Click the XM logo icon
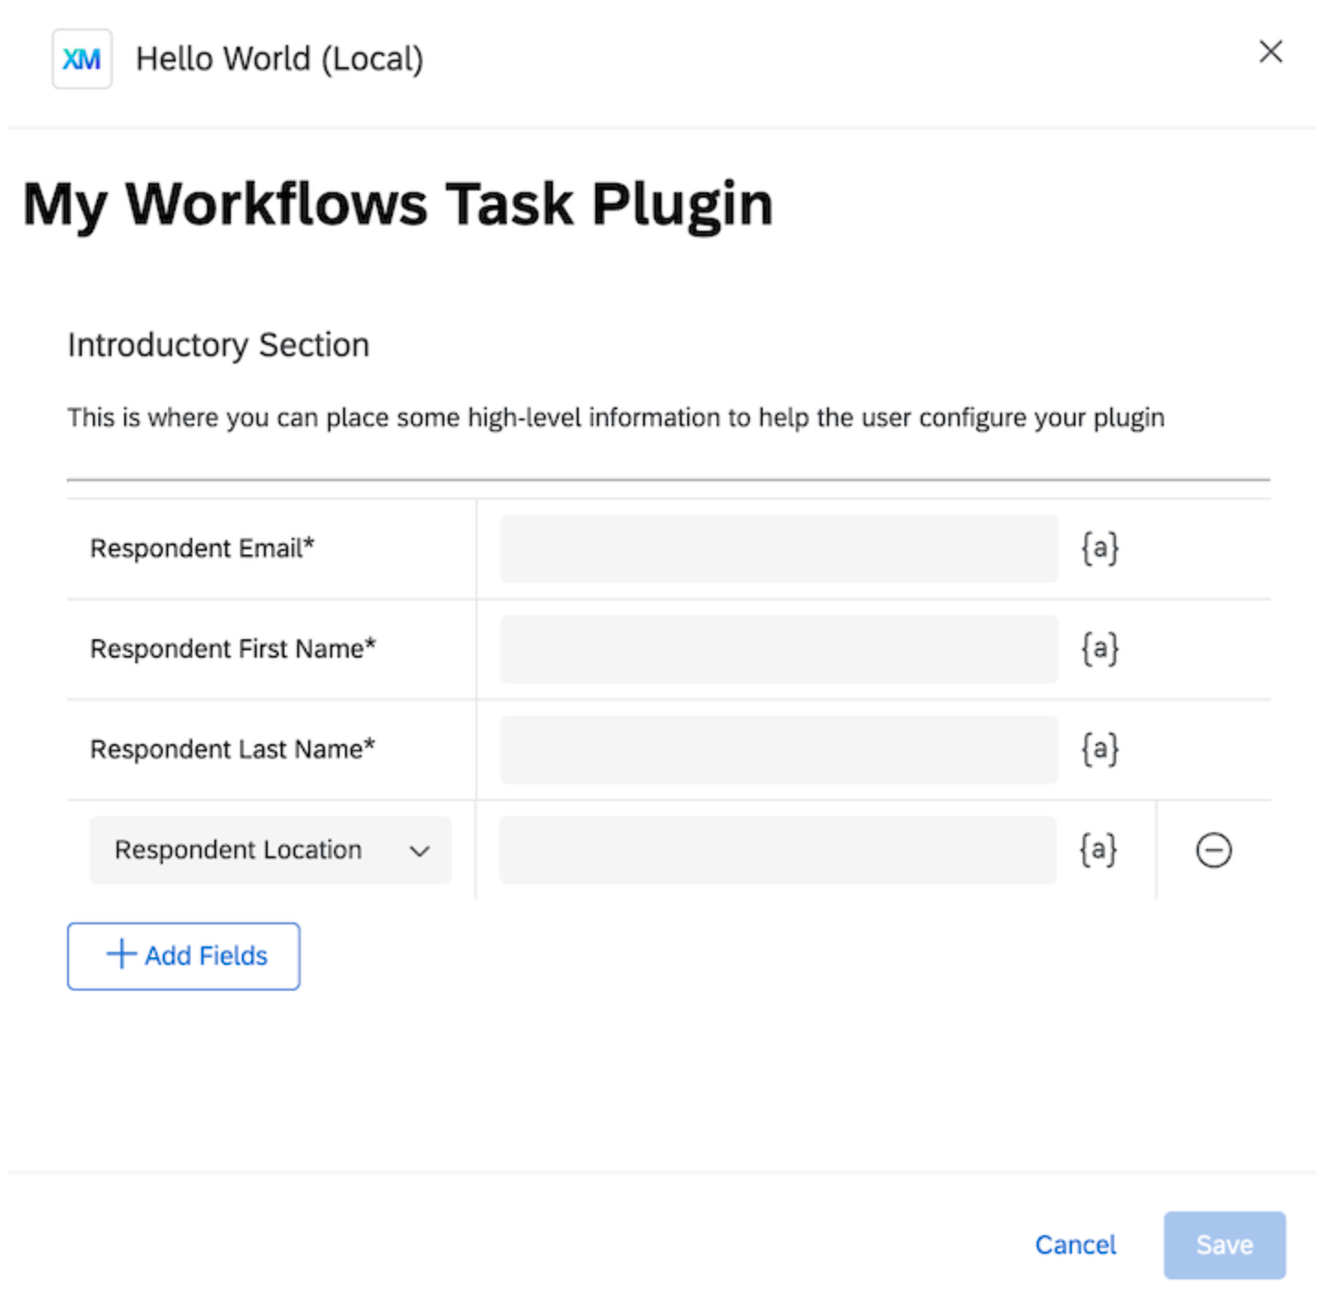The width and height of the screenshot is (1323, 1295). pyautogui.click(x=82, y=59)
